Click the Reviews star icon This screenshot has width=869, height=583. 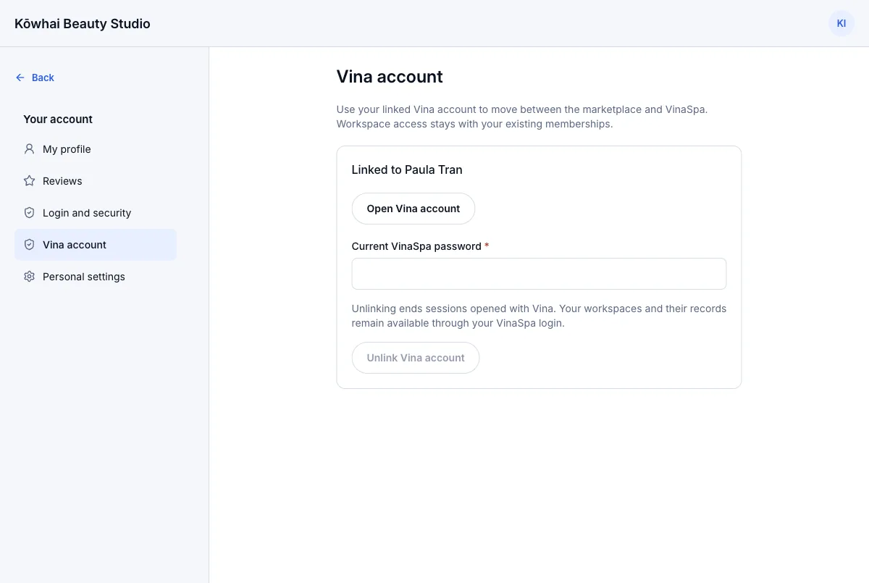29,181
